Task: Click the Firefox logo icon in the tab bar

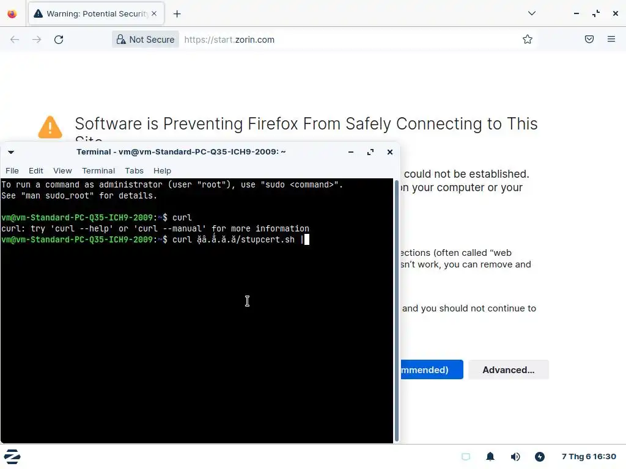Action: tap(12, 13)
